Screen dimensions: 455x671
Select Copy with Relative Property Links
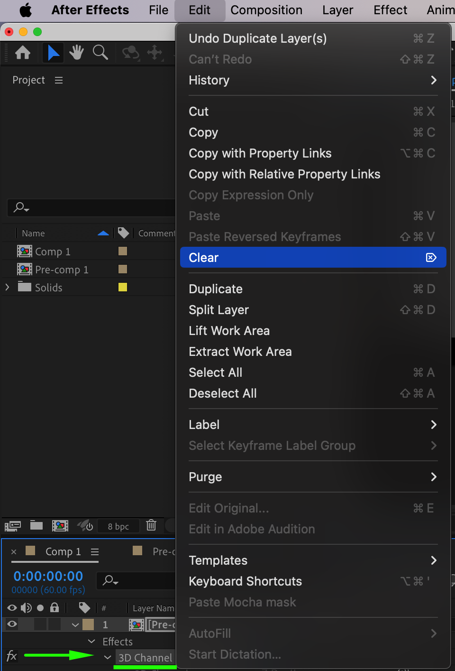pyautogui.click(x=313, y=174)
